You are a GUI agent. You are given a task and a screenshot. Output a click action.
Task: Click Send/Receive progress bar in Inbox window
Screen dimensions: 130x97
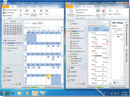(102, 87)
